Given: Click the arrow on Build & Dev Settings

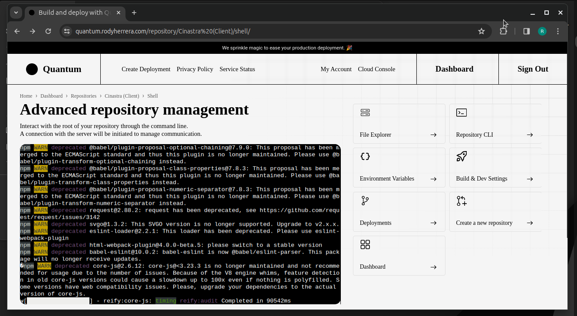Looking at the screenshot, I should pos(530,179).
